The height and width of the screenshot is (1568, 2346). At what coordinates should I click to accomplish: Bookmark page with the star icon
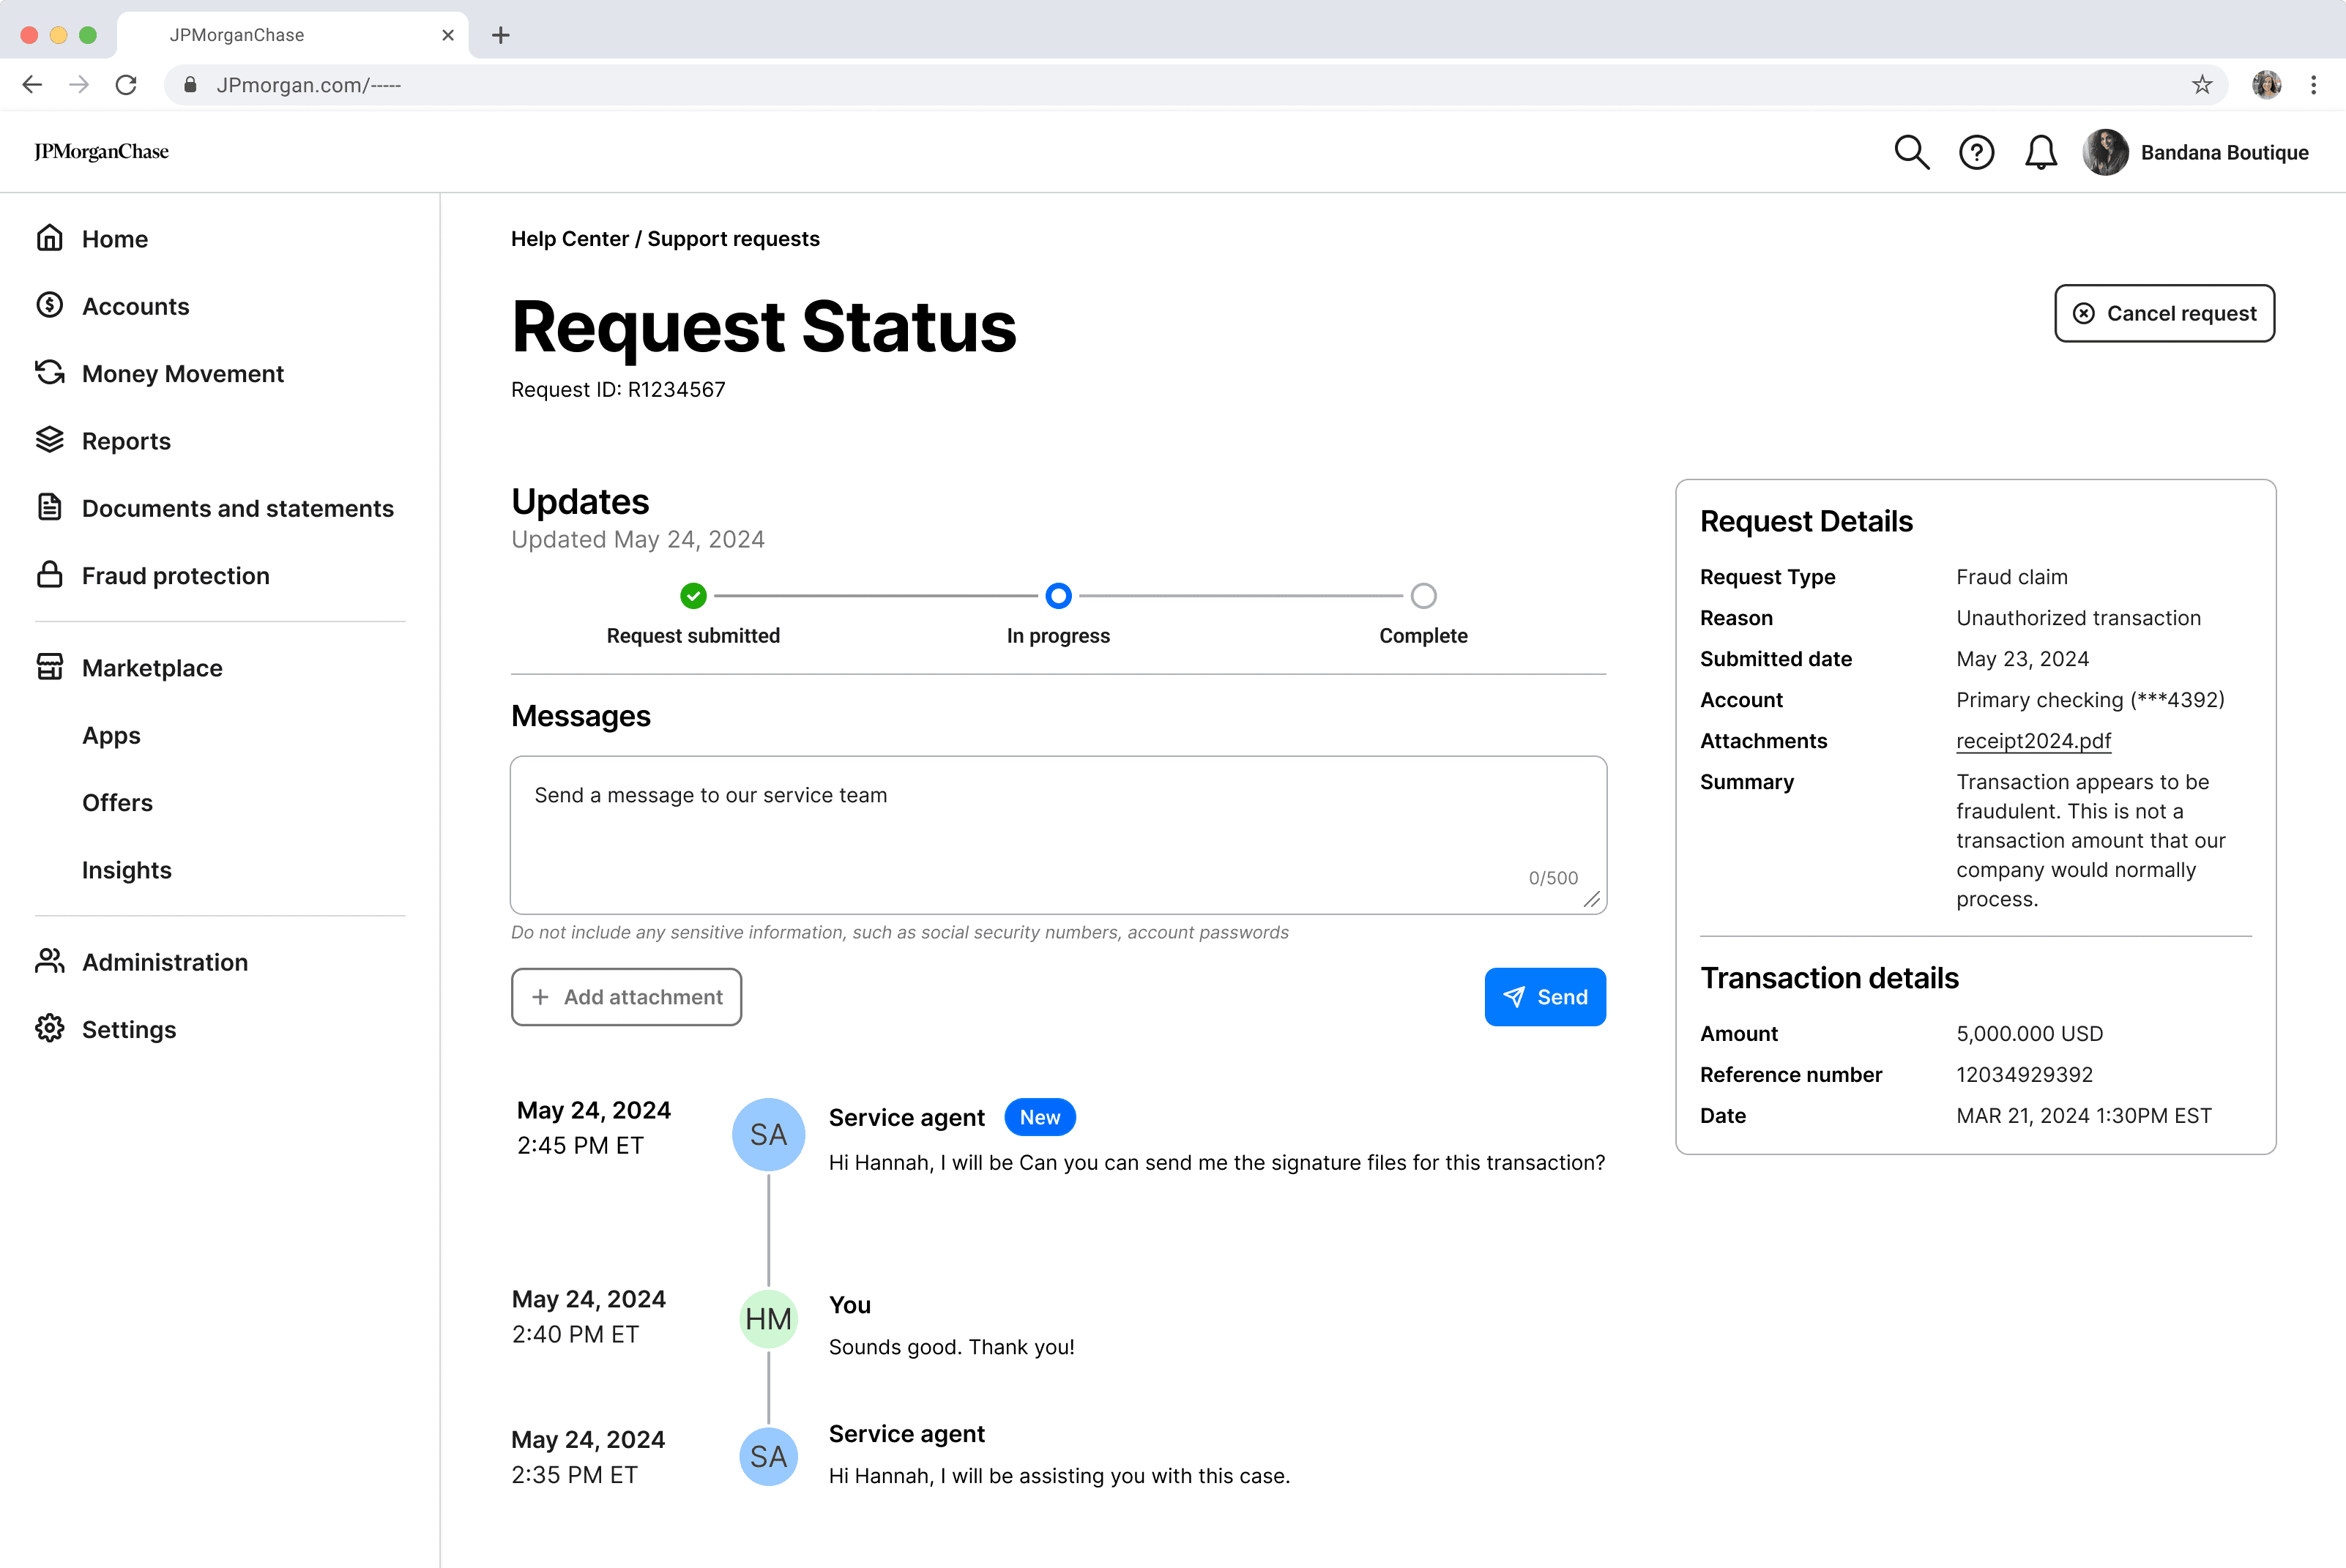click(x=2201, y=85)
